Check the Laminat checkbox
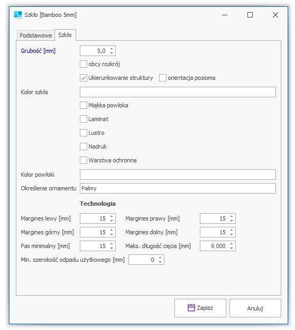Viewport: 295px width, 330px height. tap(84, 119)
